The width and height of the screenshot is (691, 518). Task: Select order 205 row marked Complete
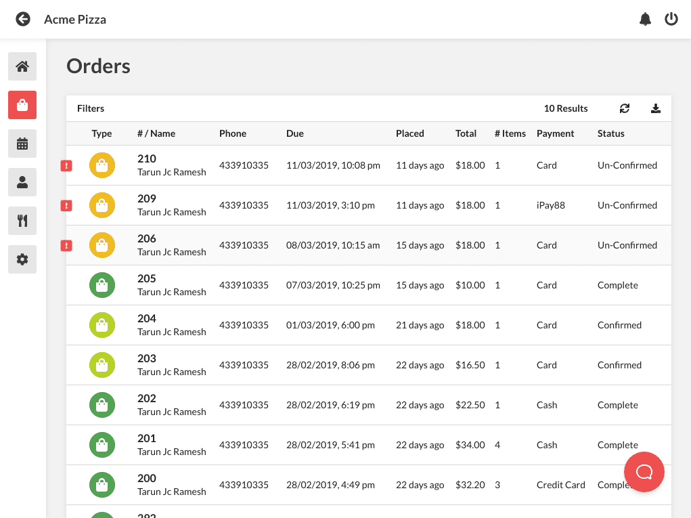click(369, 285)
